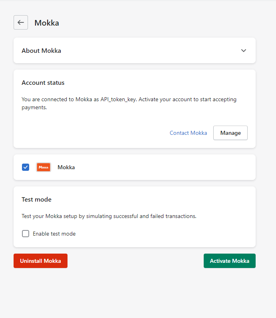The height and width of the screenshot is (318, 276).
Task: Select the Mokka label beside the logo
Action: pyautogui.click(x=66, y=167)
